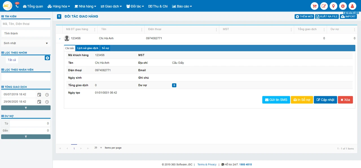Go to first page in pager

coord(60,148)
